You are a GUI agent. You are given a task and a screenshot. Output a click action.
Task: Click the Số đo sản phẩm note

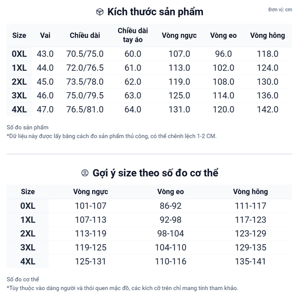[x=27, y=128]
